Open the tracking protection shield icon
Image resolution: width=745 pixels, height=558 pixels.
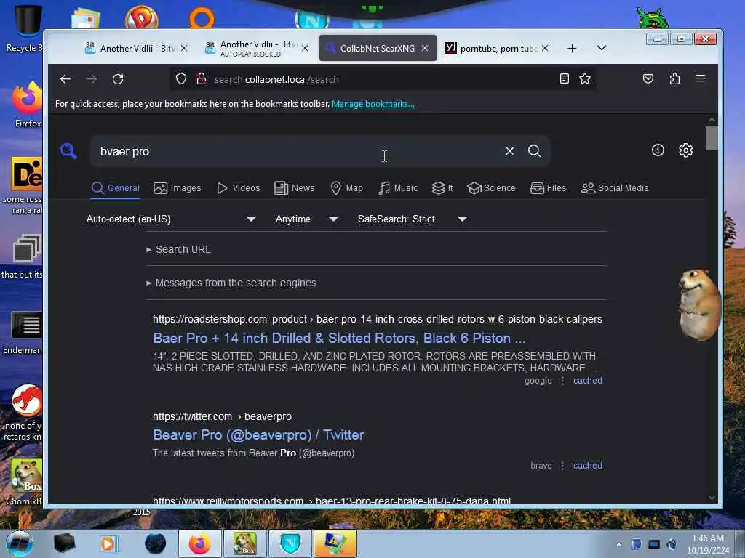pos(181,78)
